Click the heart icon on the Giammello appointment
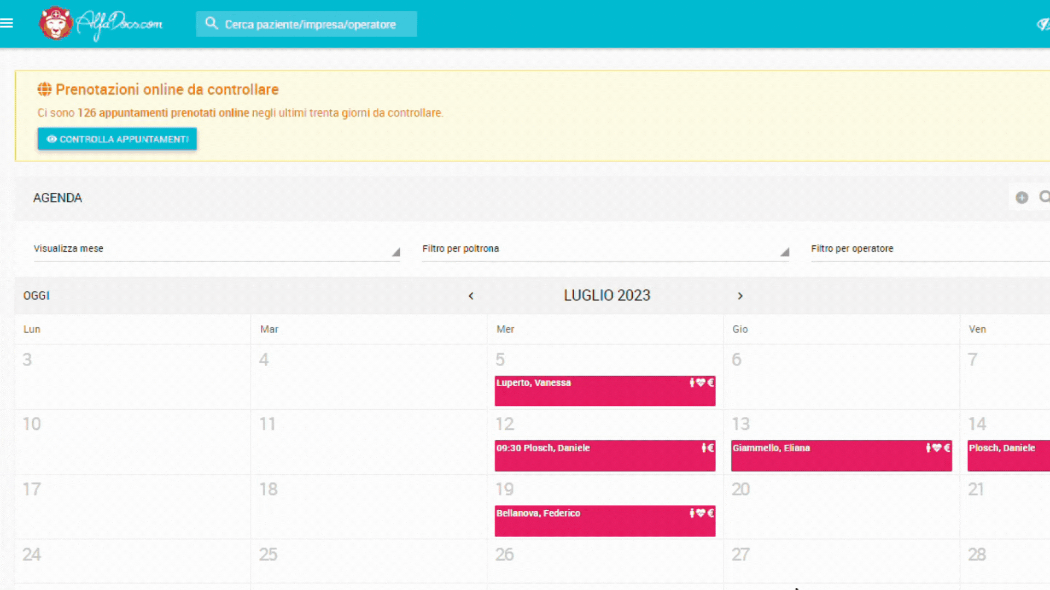This screenshot has height=590, width=1050. tap(937, 448)
